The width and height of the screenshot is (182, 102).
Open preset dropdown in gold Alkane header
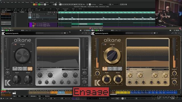coord(139,33)
